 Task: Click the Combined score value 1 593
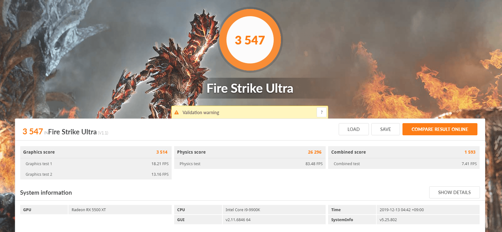tap(470, 152)
